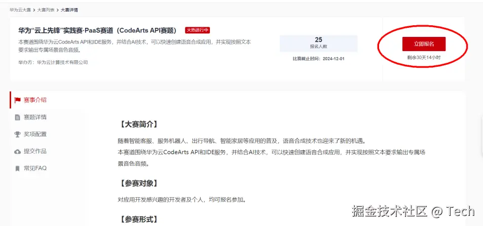
Task: Select the contest title mentioning CodeArts API赛题
Action: (97, 30)
